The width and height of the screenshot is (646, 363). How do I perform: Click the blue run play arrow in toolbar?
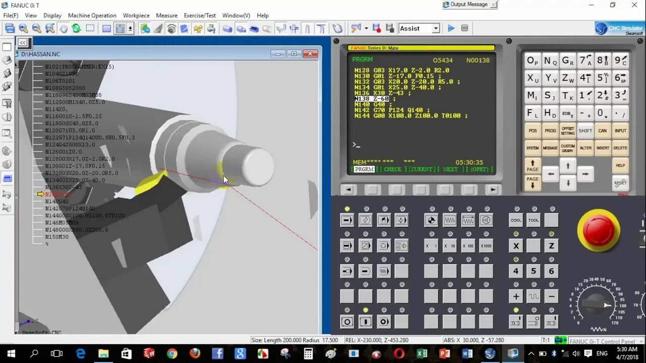[451, 28]
